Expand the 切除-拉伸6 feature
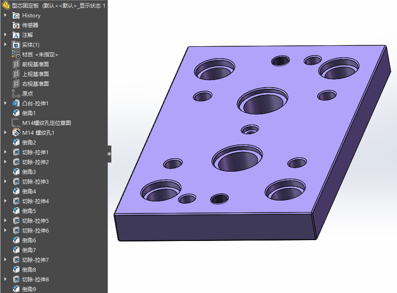This screenshot has width=397, height=293. 5,230
